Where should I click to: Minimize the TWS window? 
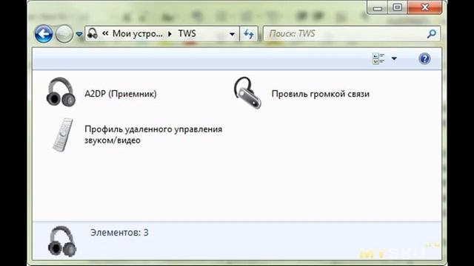click(377, 7)
